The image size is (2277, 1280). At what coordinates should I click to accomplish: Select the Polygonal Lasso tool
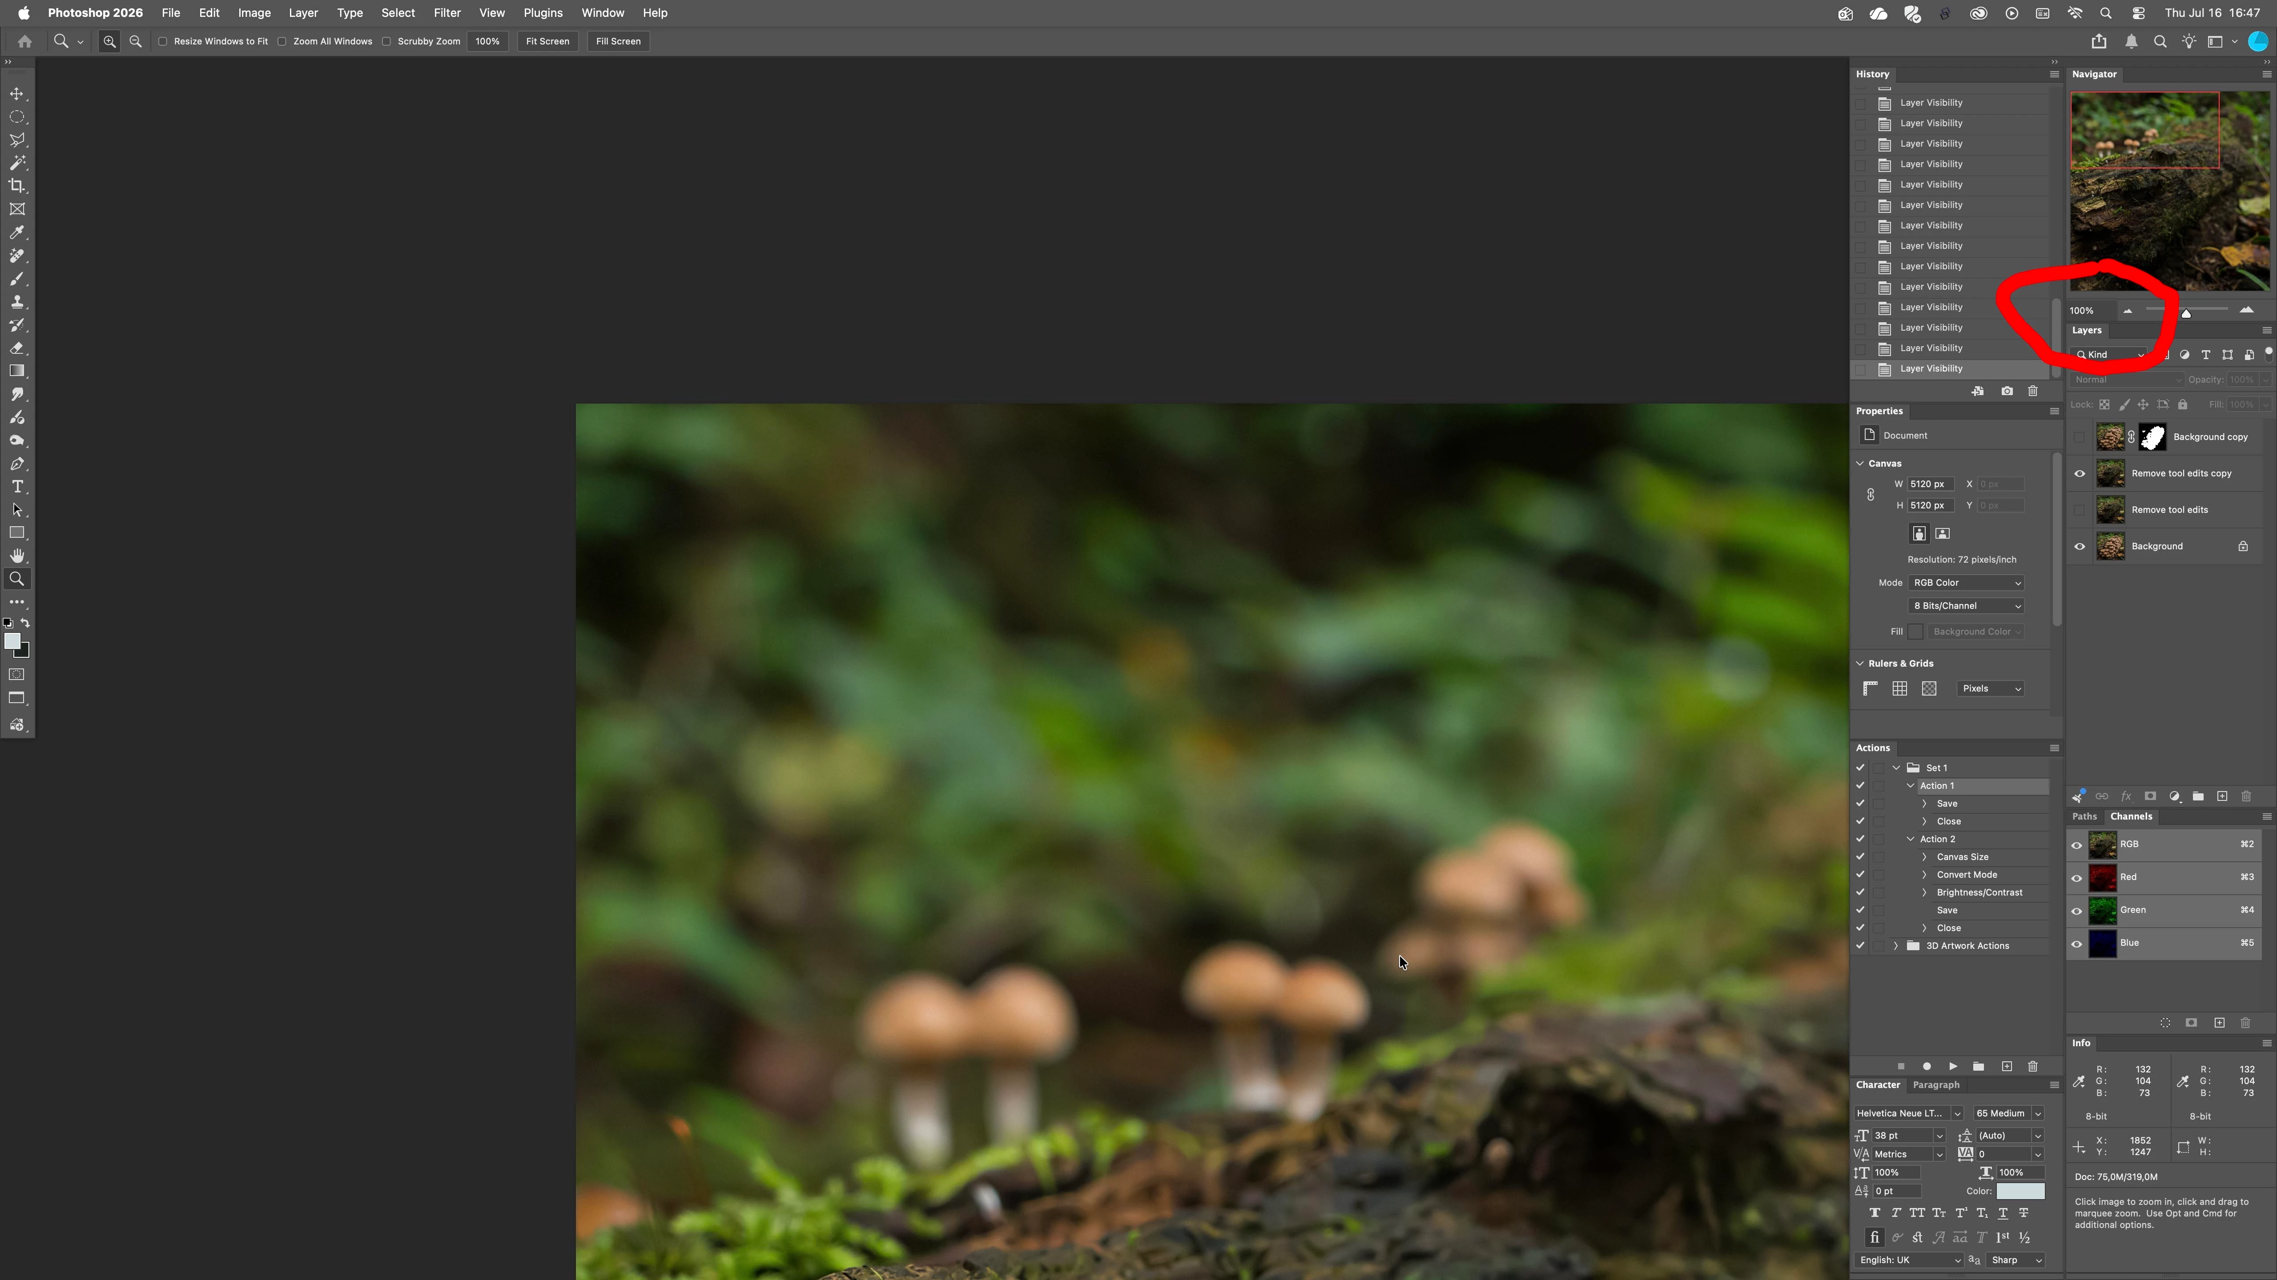pos(17,140)
